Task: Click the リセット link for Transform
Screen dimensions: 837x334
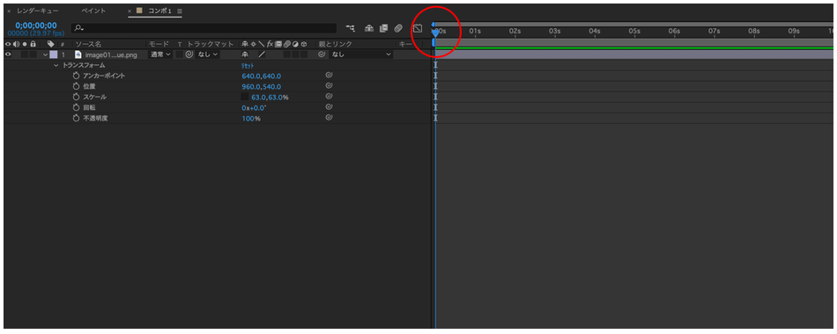Action: click(248, 65)
